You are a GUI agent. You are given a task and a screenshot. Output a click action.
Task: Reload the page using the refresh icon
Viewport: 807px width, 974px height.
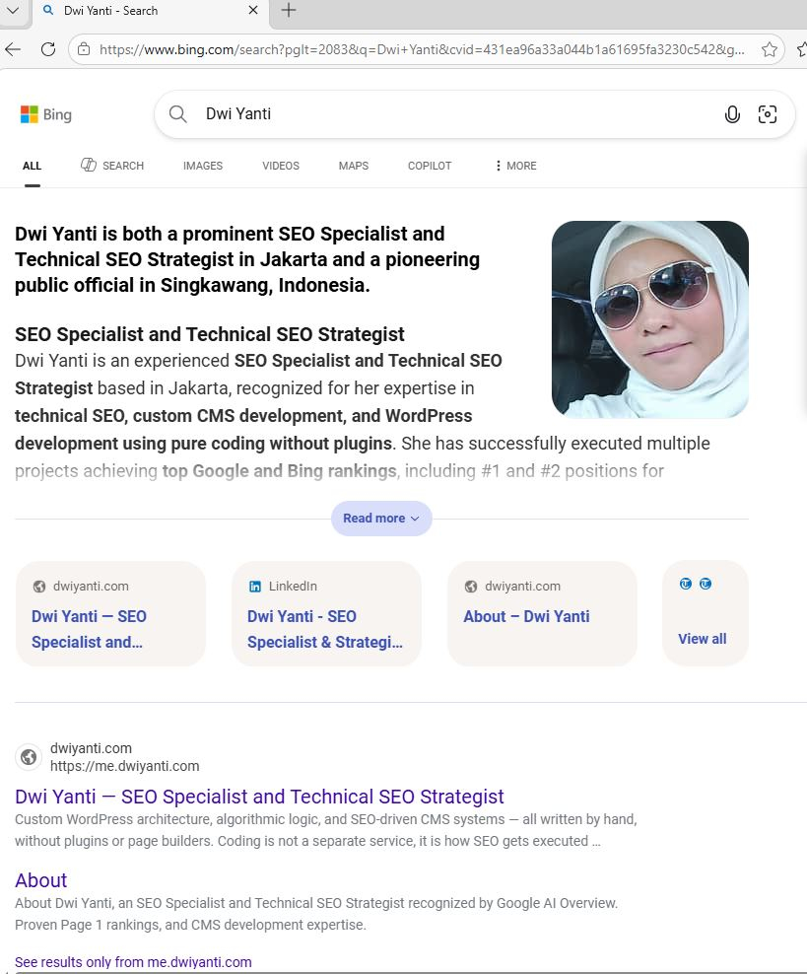47,48
